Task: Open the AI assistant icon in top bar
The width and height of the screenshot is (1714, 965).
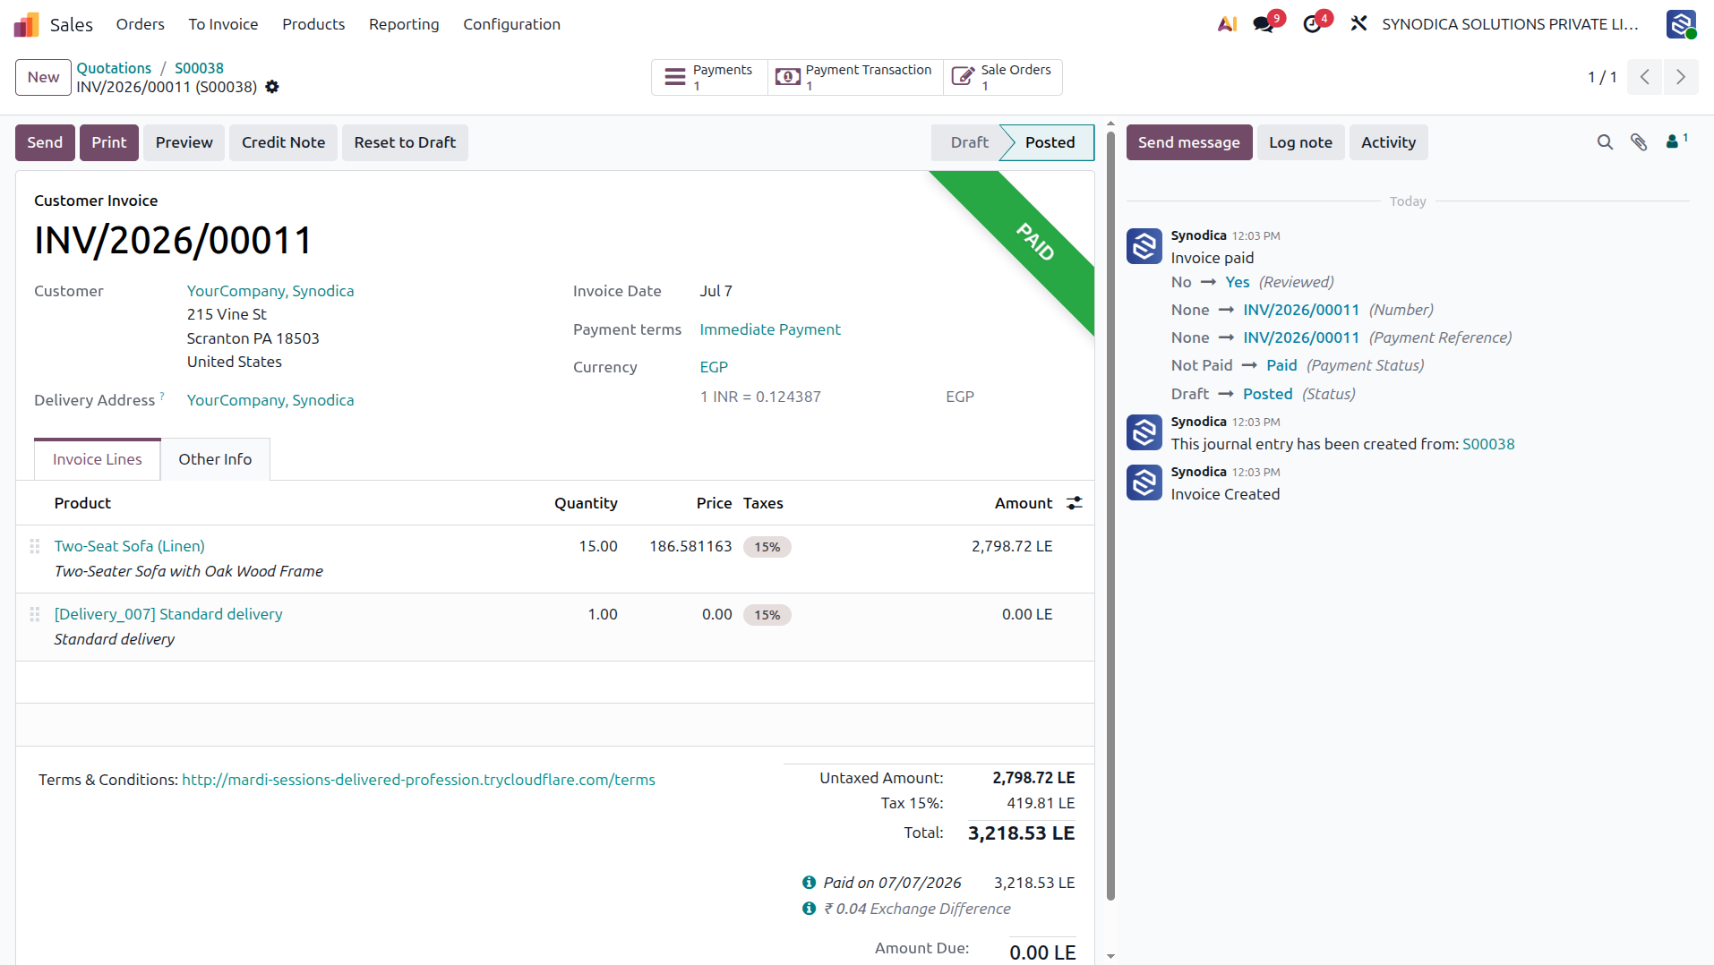Action: pyautogui.click(x=1227, y=24)
